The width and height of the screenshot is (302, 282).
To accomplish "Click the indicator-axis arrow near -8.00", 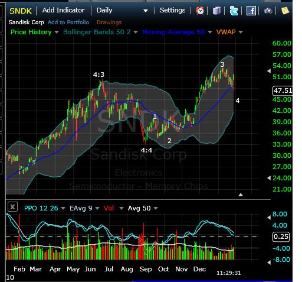I will pos(269,262).
